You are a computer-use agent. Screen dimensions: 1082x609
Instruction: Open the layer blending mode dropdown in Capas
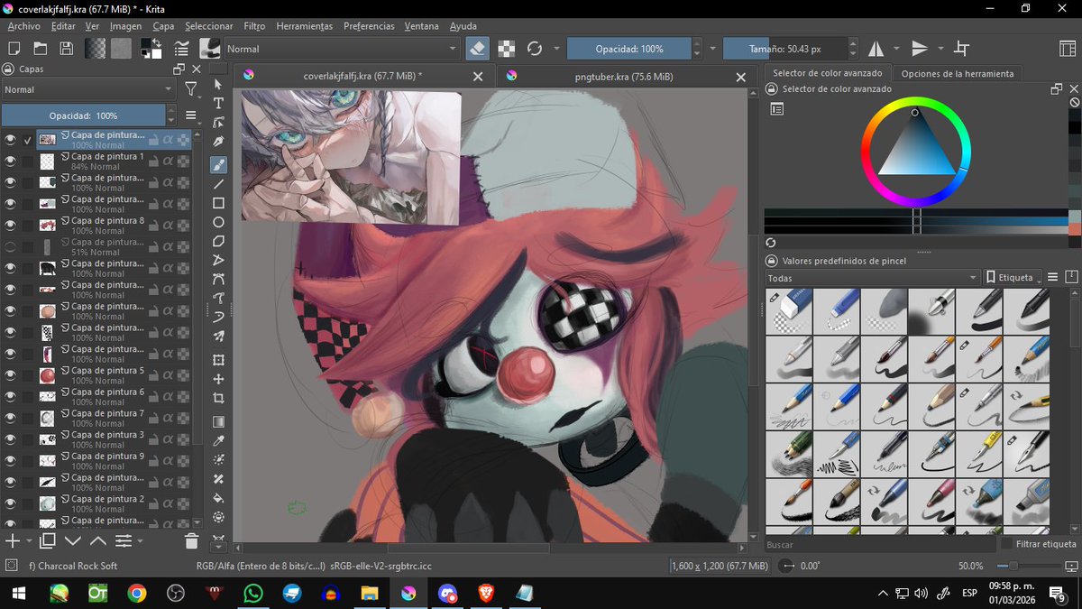point(88,89)
